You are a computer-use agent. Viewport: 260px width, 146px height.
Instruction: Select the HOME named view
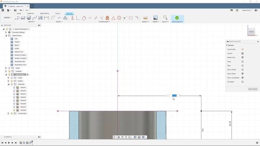coord(17,49)
